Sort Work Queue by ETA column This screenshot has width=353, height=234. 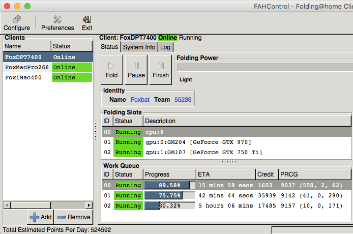click(x=226, y=174)
